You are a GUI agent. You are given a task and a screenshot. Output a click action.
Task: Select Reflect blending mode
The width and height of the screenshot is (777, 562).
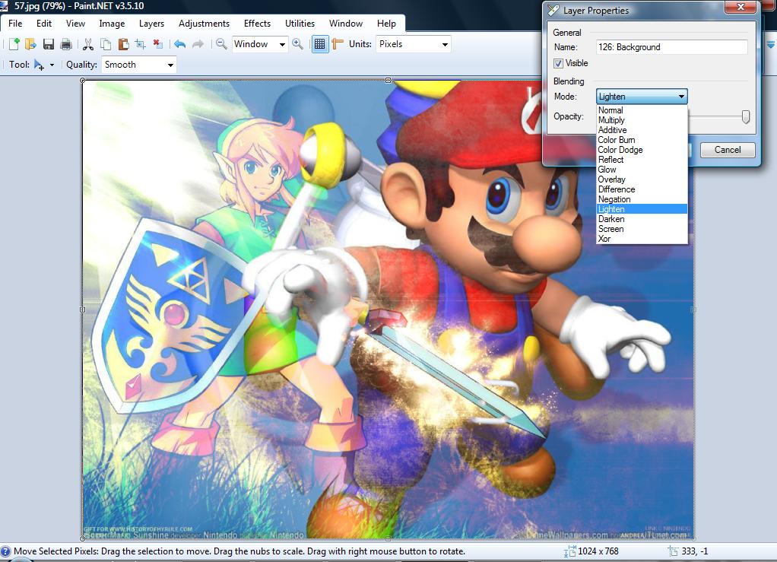(x=642, y=160)
